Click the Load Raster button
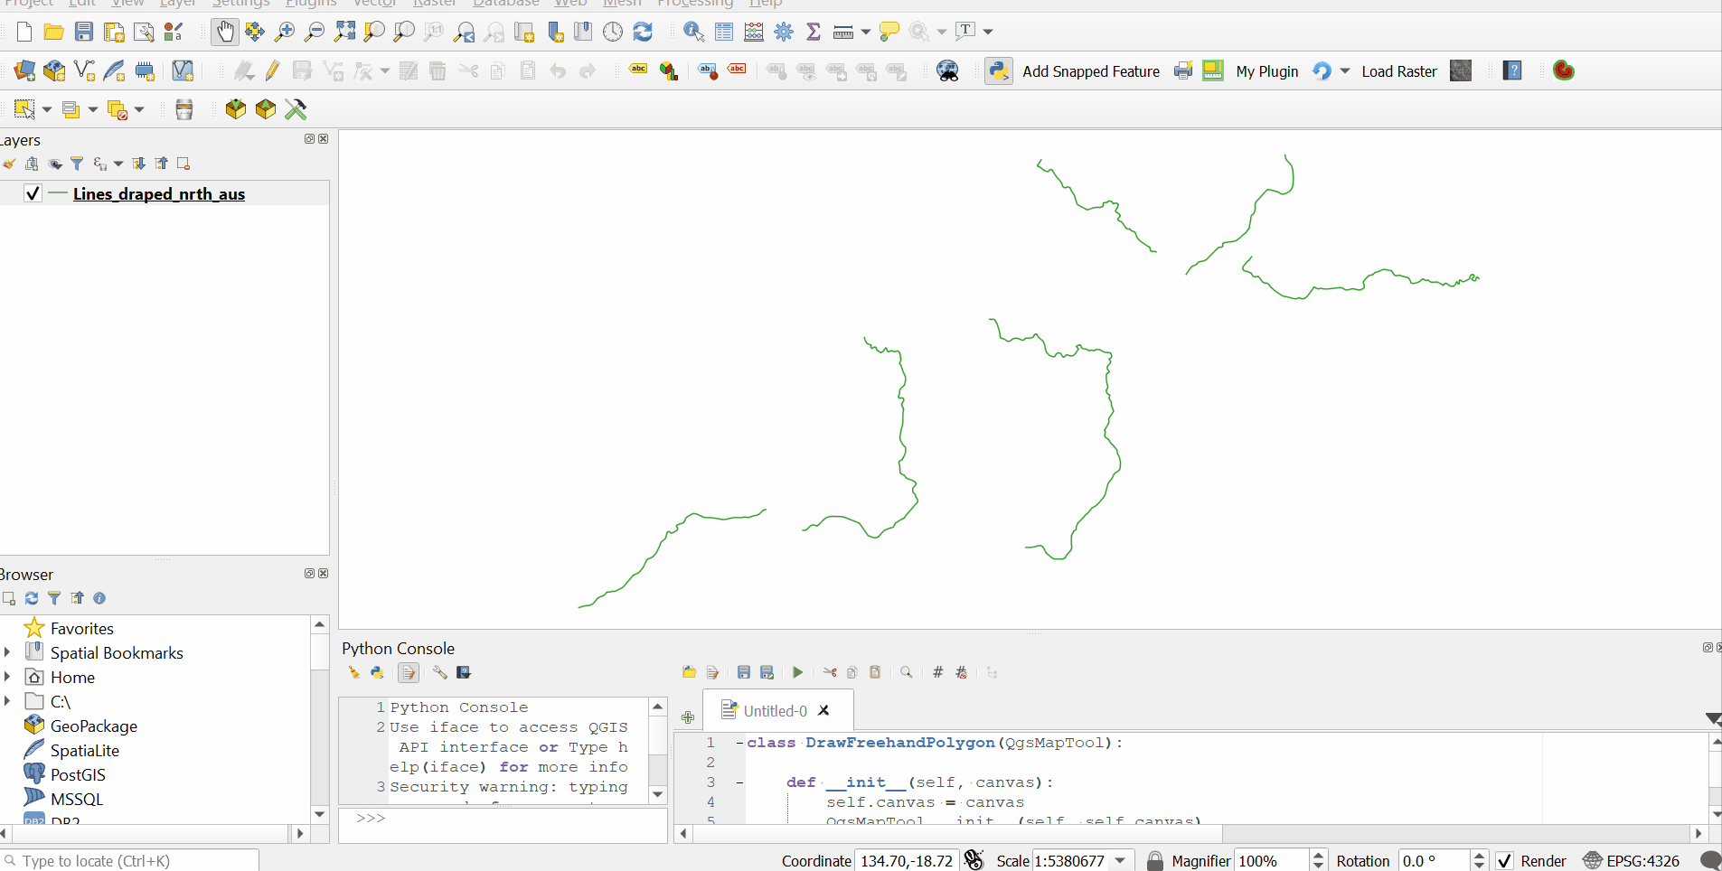The height and width of the screenshot is (871, 1722). (1398, 70)
